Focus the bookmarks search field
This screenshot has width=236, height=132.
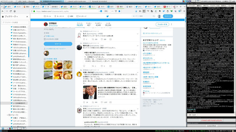click(x=15, y=22)
